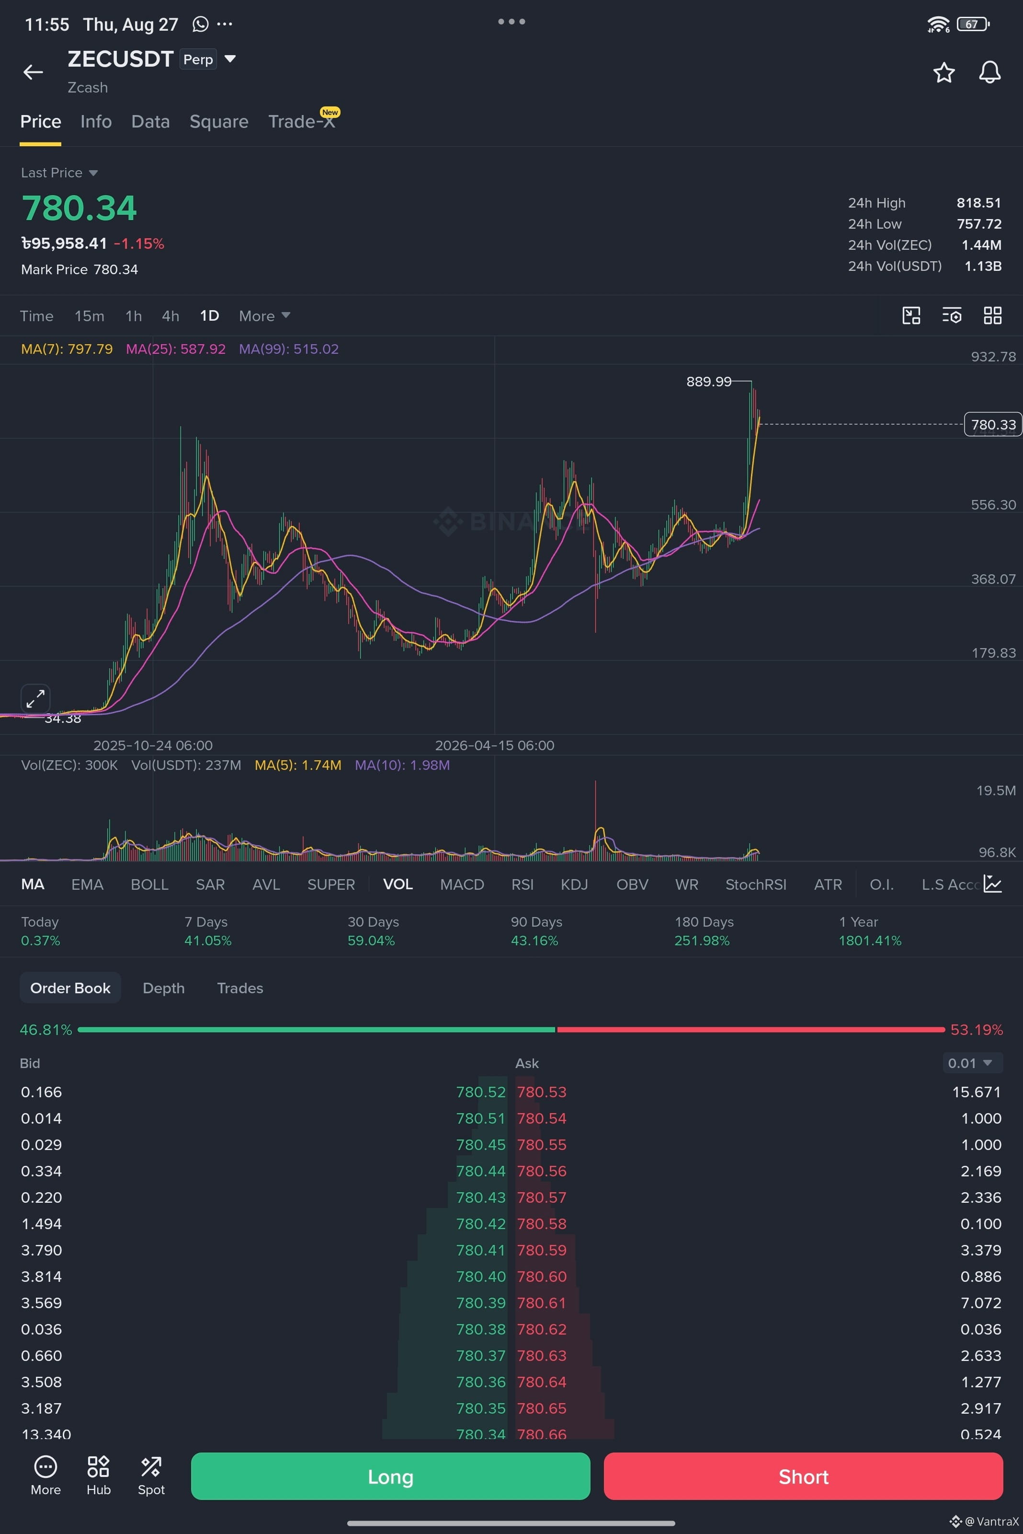Tap the Perp contract badge
1023x1534 pixels.
point(198,59)
